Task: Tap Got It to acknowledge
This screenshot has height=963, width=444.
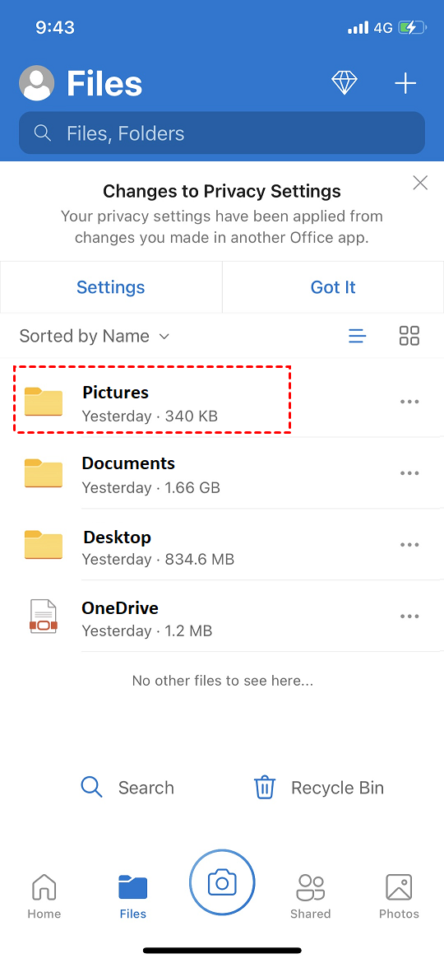Action: pyautogui.click(x=333, y=286)
